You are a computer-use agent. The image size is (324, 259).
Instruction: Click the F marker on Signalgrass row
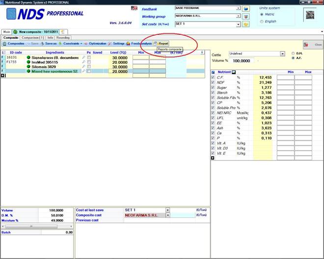(x=2, y=57)
